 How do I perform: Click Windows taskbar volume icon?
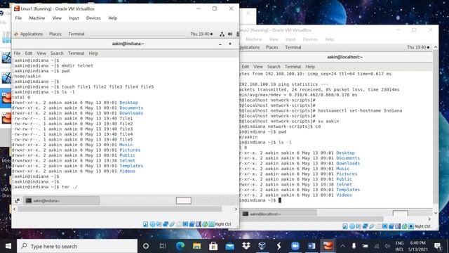click(387, 246)
